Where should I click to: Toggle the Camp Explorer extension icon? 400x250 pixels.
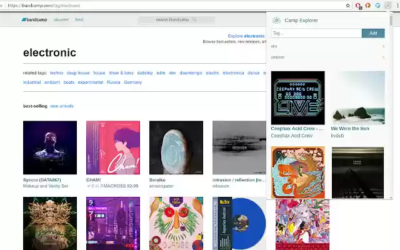coord(387,6)
